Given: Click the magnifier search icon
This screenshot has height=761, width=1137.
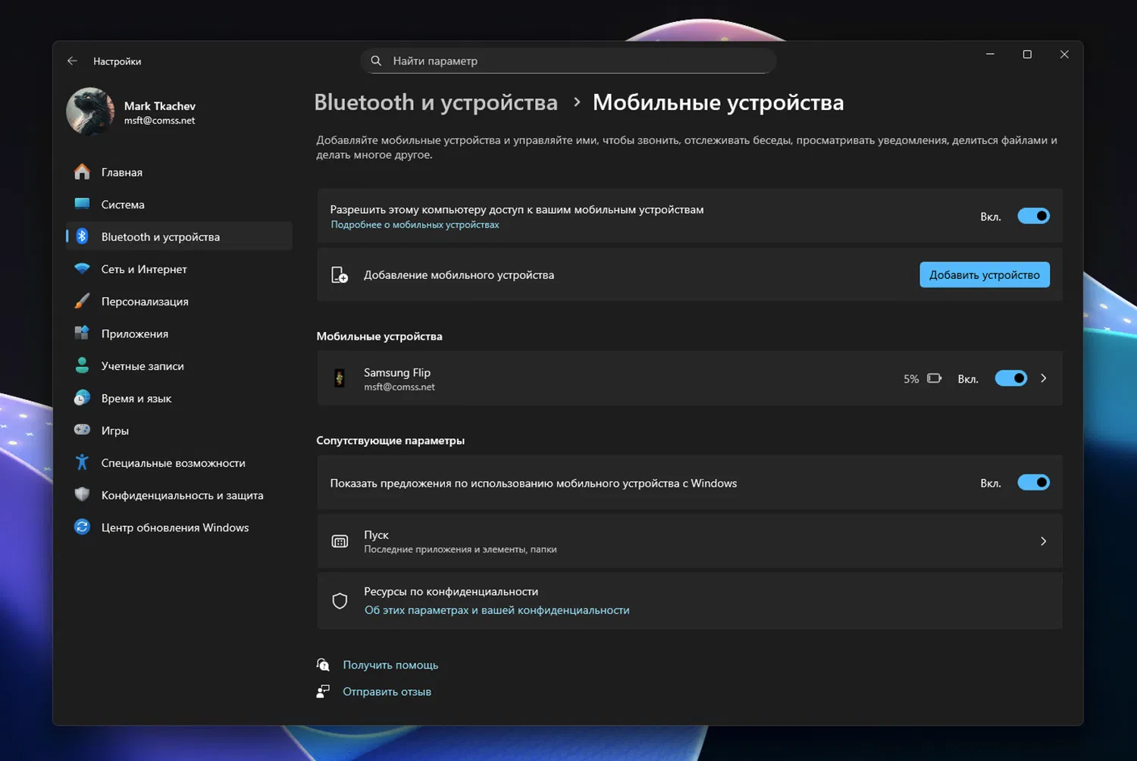Looking at the screenshot, I should pyautogui.click(x=376, y=61).
